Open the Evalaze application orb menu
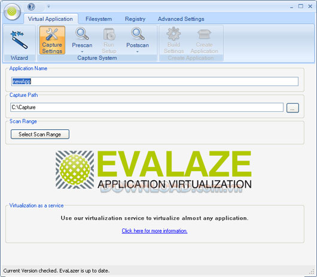 pos(12,11)
